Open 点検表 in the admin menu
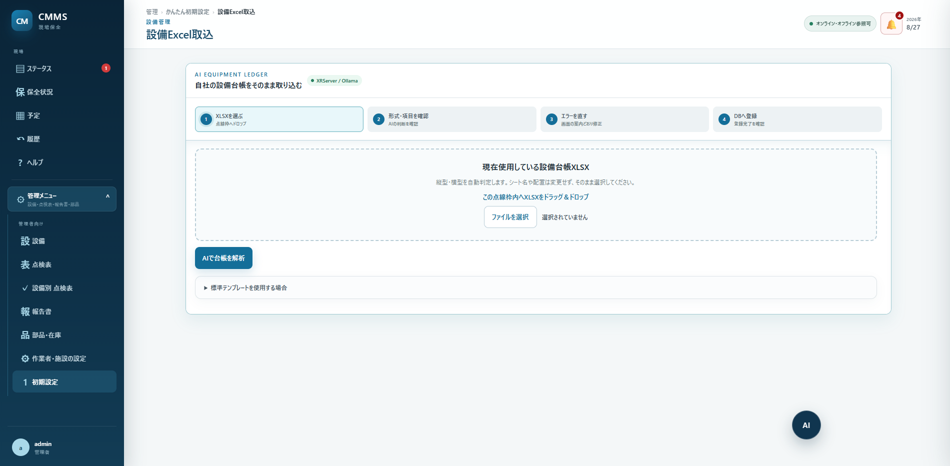Screen dimensions: 950x466 [x=64, y=264]
